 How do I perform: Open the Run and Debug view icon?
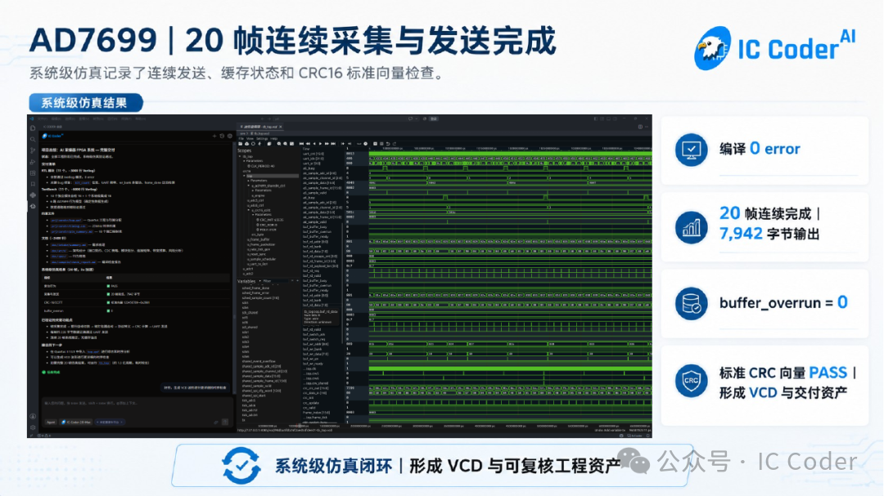[x=33, y=162]
